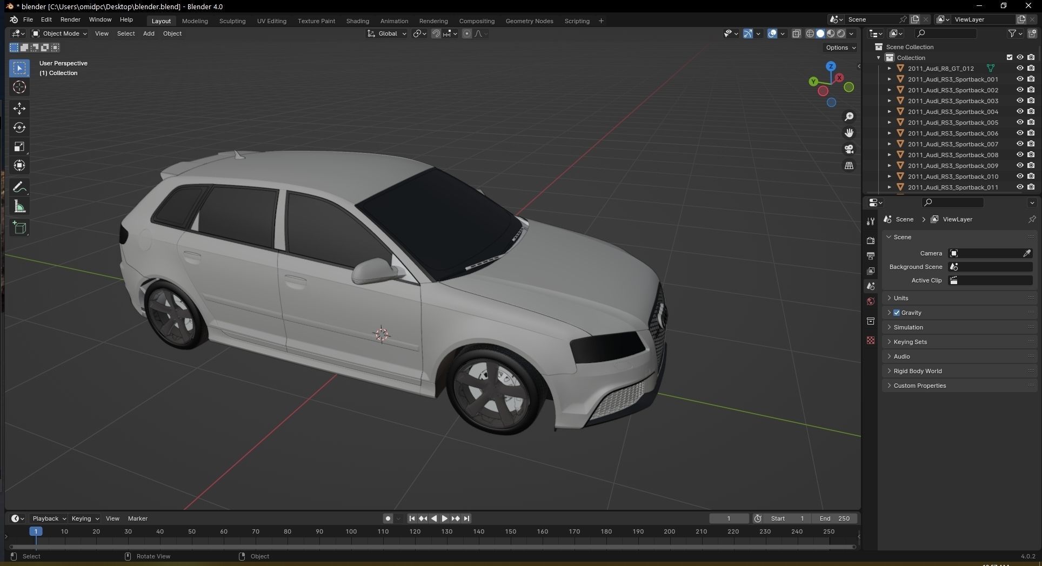This screenshot has width=1042, height=566.
Task: Switch to the Shading workspace tab
Action: (357, 21)
